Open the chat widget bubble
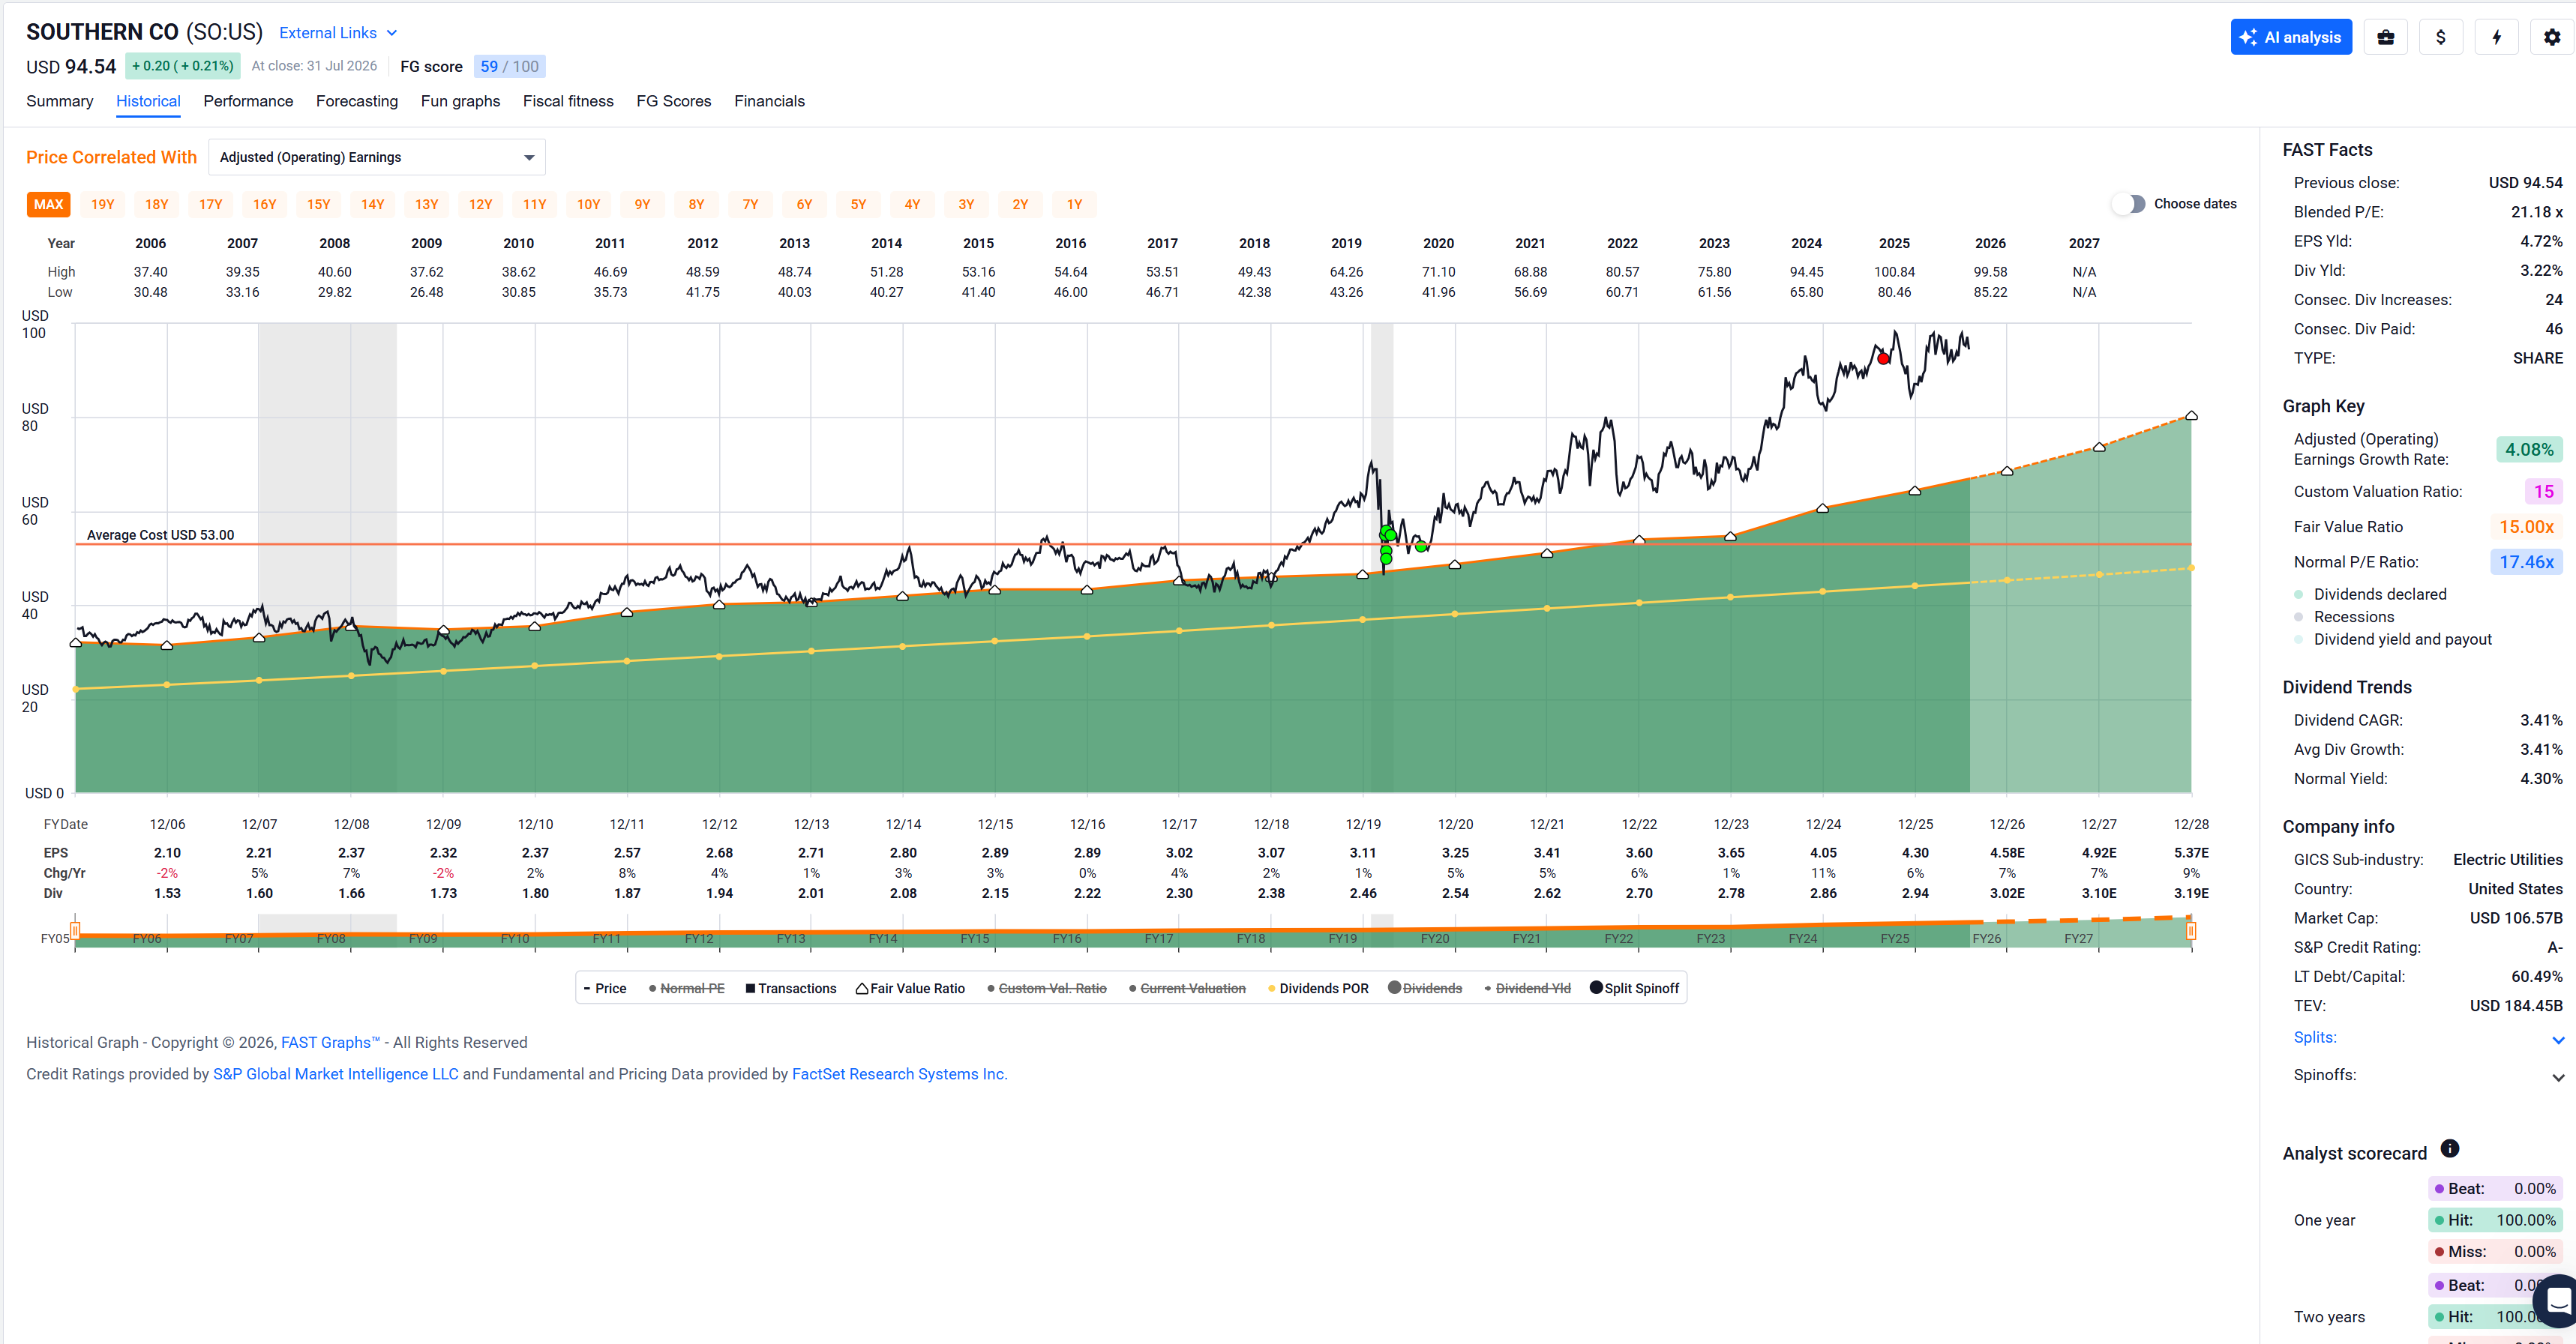 [2556, 1300]
